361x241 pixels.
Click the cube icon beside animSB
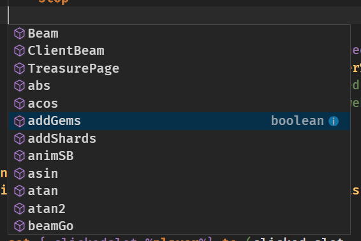pyautogui.click(x=19, y=156)
